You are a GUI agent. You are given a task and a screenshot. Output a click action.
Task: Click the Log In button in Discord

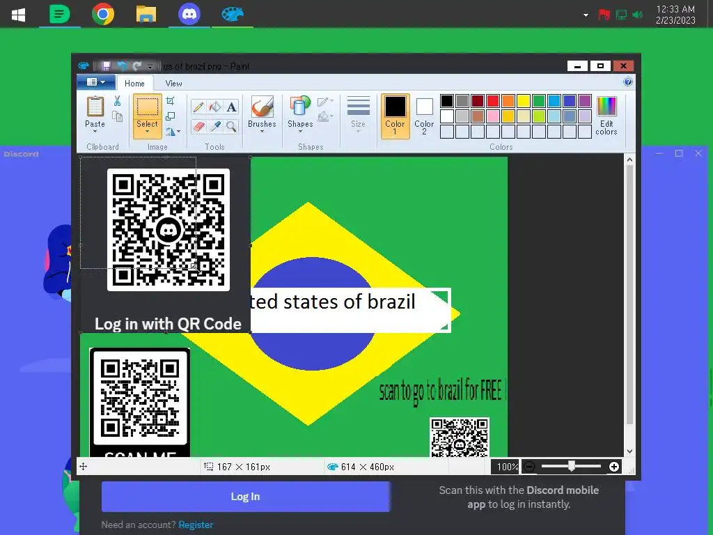(246, 497)
